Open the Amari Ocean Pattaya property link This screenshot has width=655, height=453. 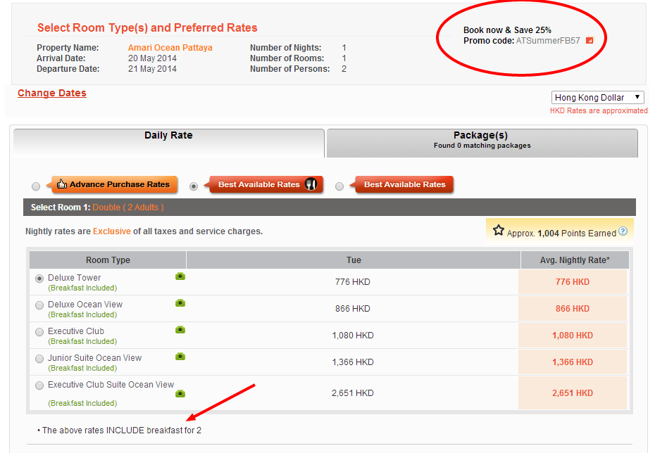click(170, 48)
